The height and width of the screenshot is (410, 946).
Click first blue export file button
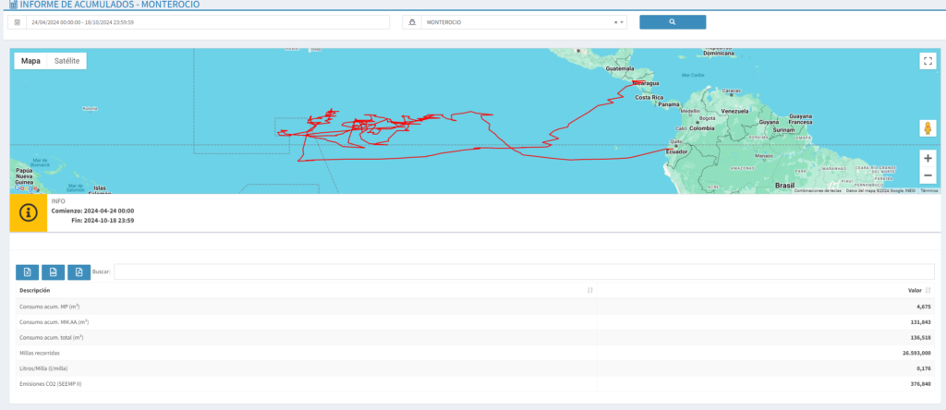27,271
